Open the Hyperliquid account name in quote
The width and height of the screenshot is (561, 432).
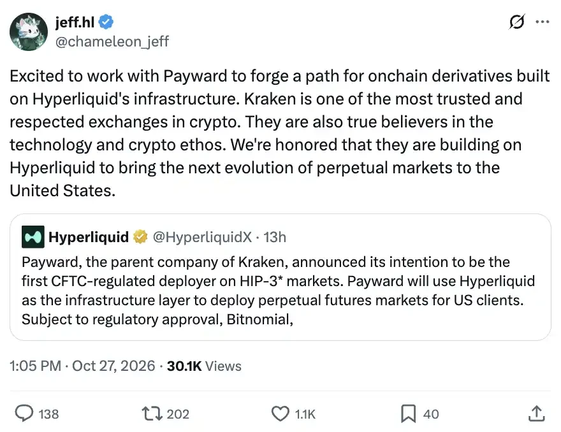[89, 237]
